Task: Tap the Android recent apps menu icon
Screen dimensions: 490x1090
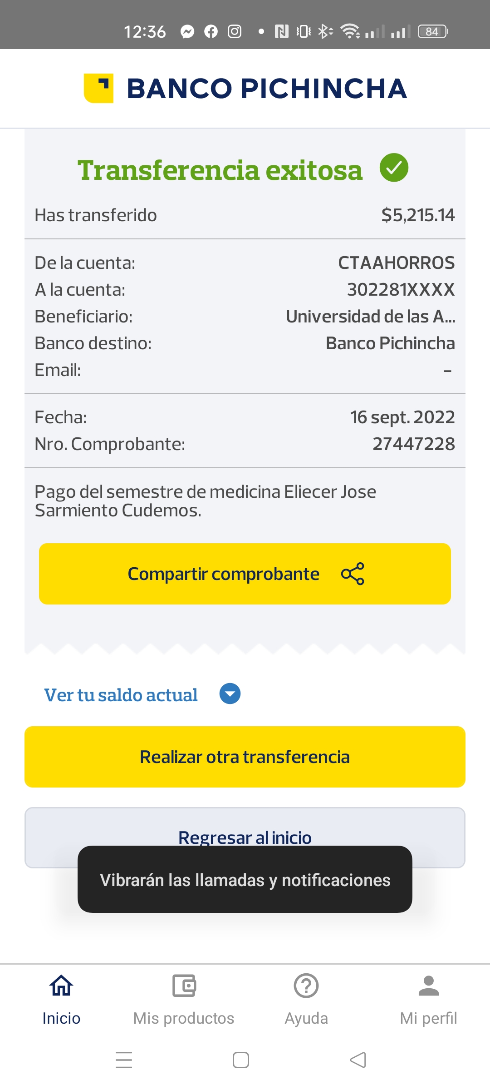Action: 123,1060
